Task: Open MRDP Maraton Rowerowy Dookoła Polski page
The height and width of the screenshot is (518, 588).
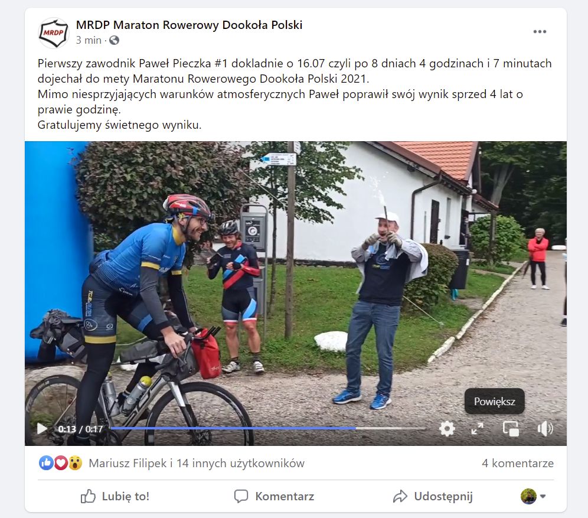Action: tap(189, 25)
